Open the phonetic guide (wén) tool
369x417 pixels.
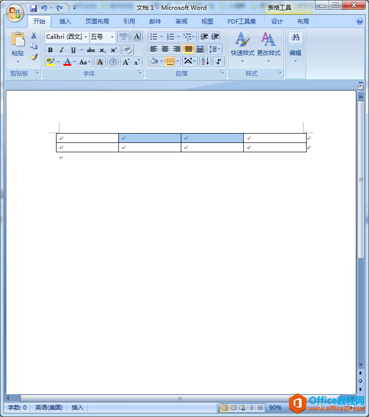pyautogui.click(x=123, y=36)
